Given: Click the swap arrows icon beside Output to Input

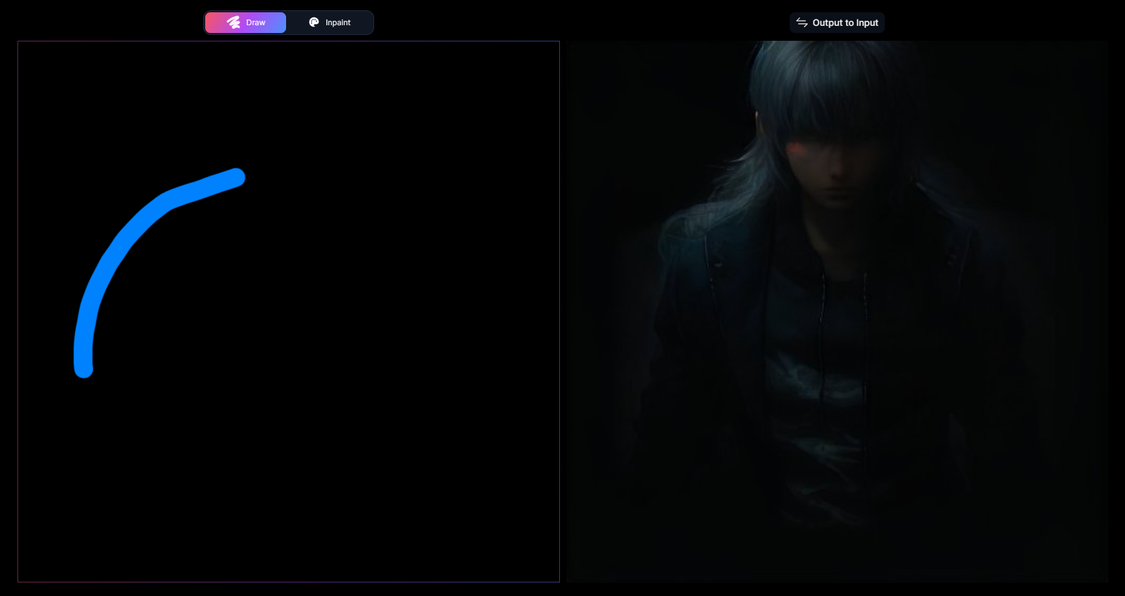Looking at the screenshot, I should tap(802, 23).
